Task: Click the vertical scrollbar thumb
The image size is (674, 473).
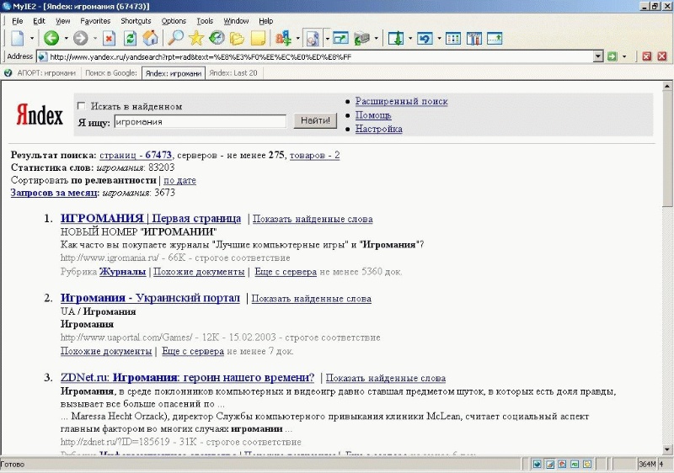Action: [x=667, y=150]
